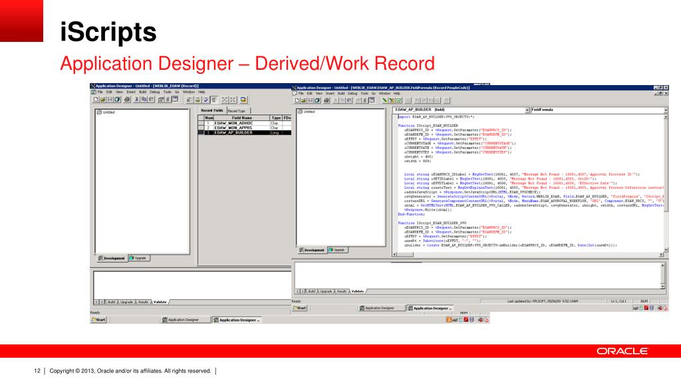This screenshot has width=681, height=383.
Task: Click Type column header
Action: (x=276, y=118)
